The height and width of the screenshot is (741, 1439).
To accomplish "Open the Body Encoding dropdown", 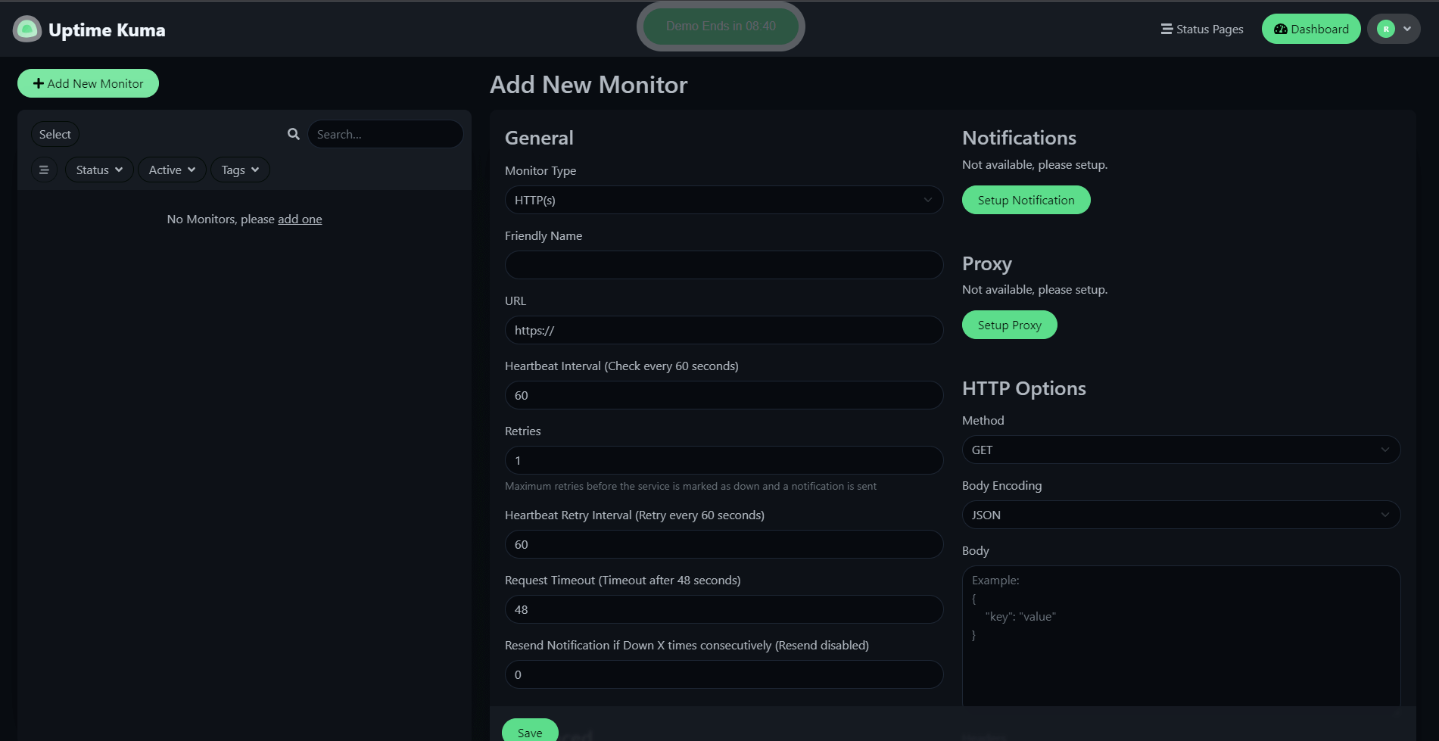I will point(1181,515).
